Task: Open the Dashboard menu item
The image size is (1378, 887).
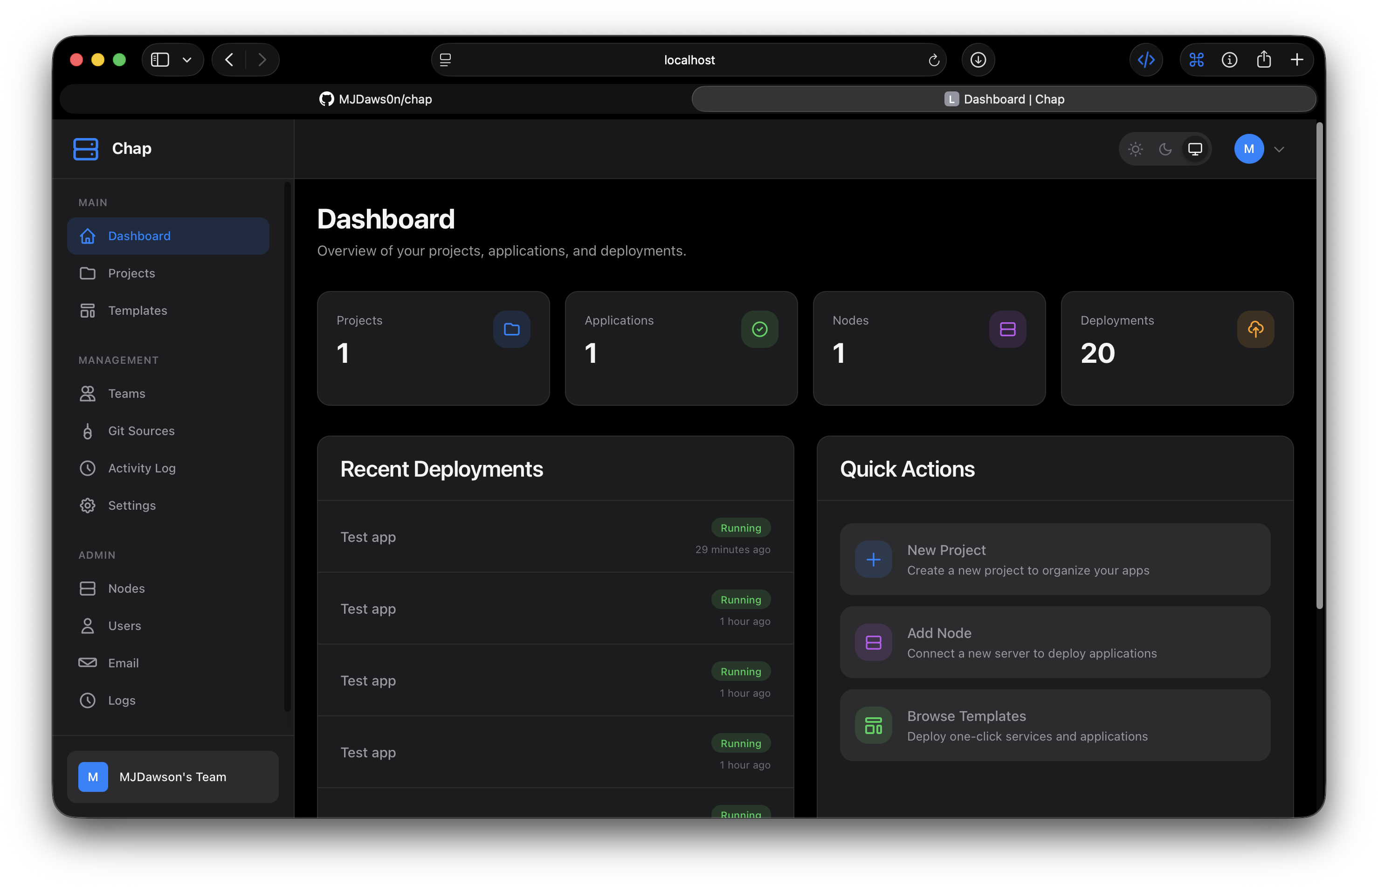Action: click(x=139, y=236)
